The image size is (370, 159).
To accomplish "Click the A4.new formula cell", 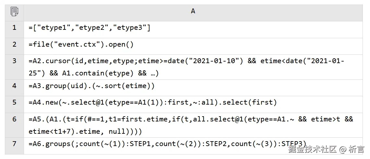I will coord(153,103).
